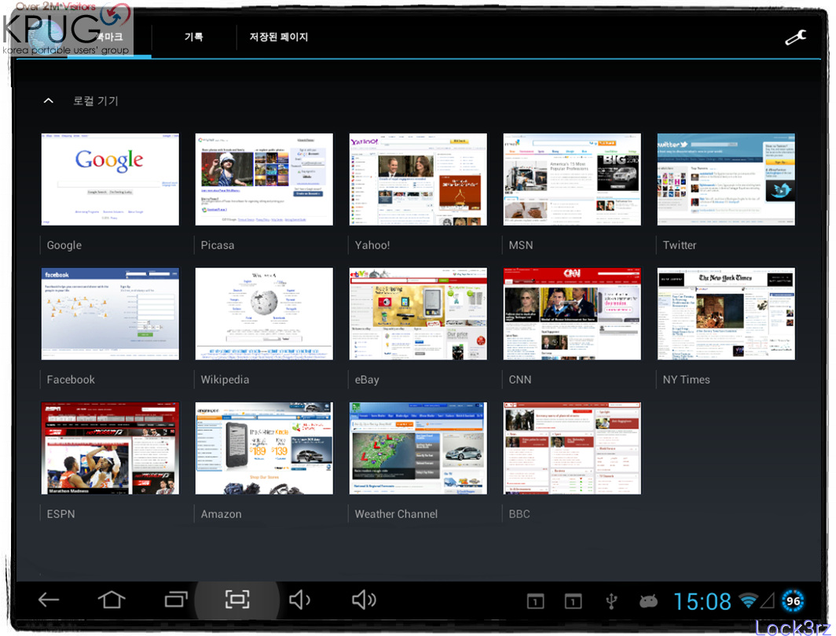Click the Wikipedia bookmark label

(225, 380)
